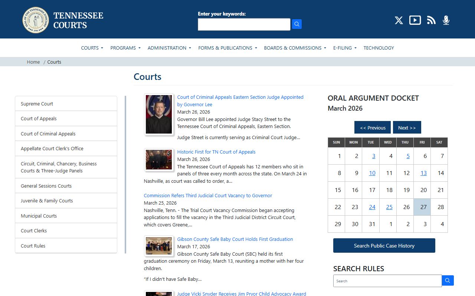Open the Technology menu item
Viewport: 475px width, 296px height.
tap(379, 48)
